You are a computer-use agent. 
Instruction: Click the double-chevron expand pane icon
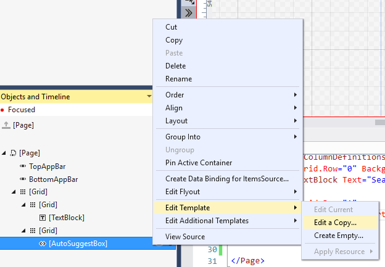[x=189, y=13]
